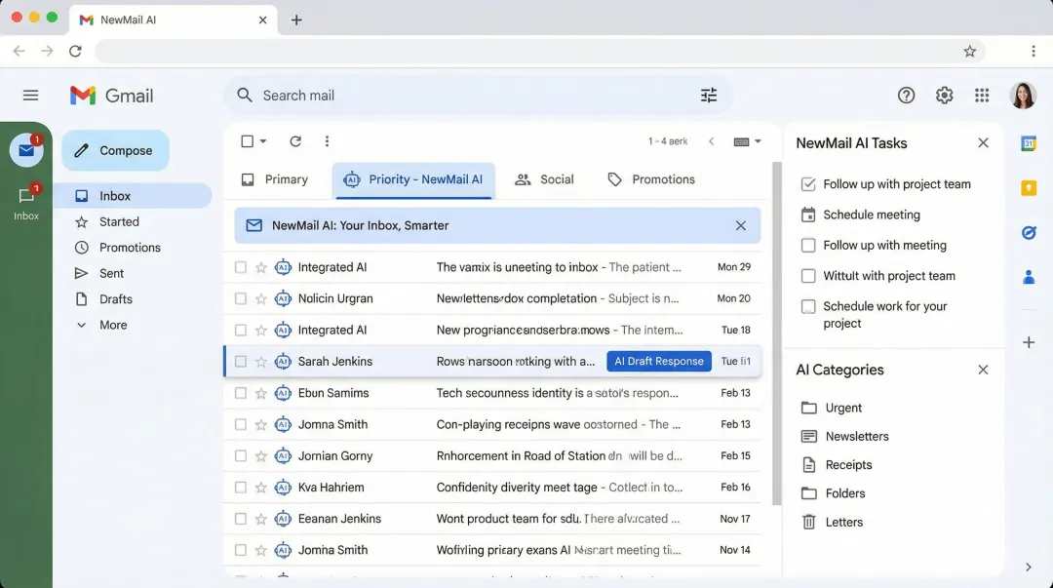
Task: Open Google Calendar from the right side panel
Action: click(1029, 144)
